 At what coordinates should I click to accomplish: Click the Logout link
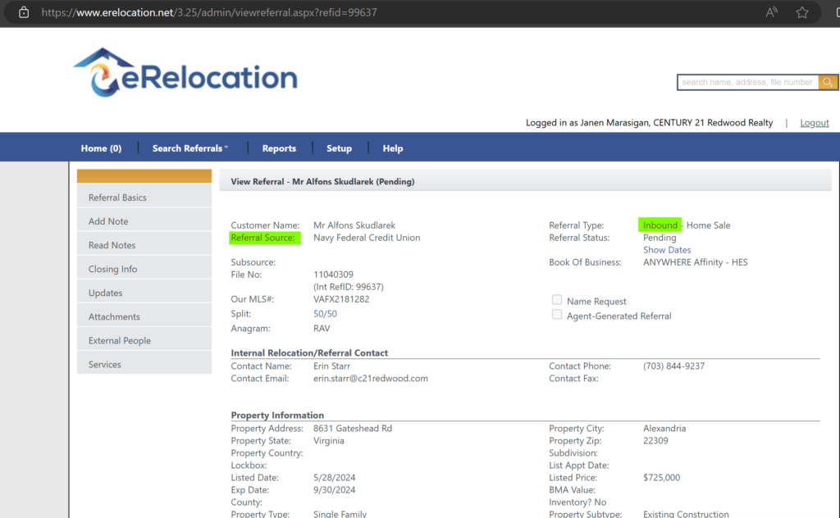pos(815,123)
